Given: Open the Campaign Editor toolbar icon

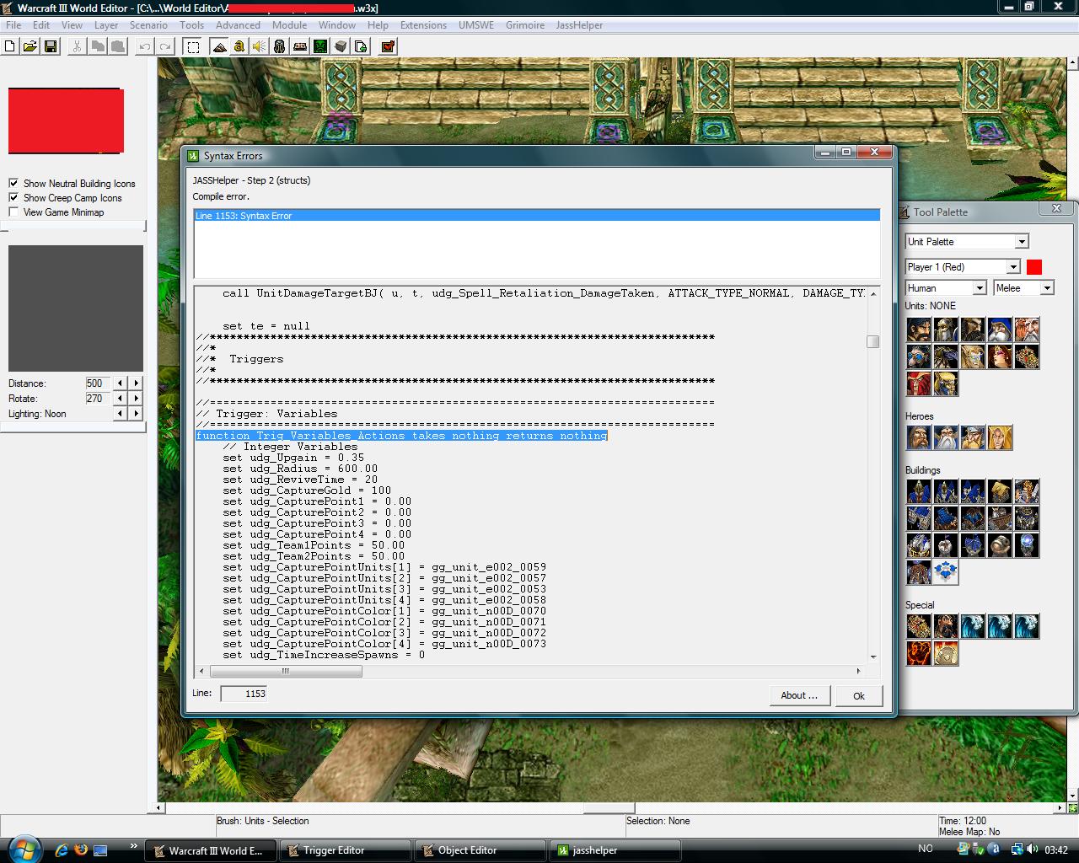Looking at the screenshot, I should click(300, 46).
